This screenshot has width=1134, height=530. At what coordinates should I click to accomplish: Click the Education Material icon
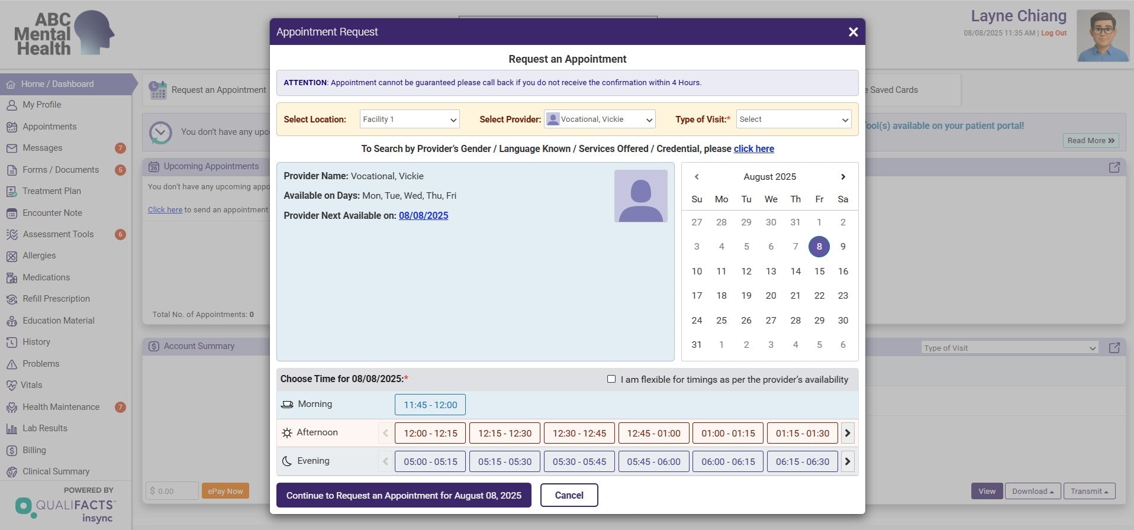11,321
